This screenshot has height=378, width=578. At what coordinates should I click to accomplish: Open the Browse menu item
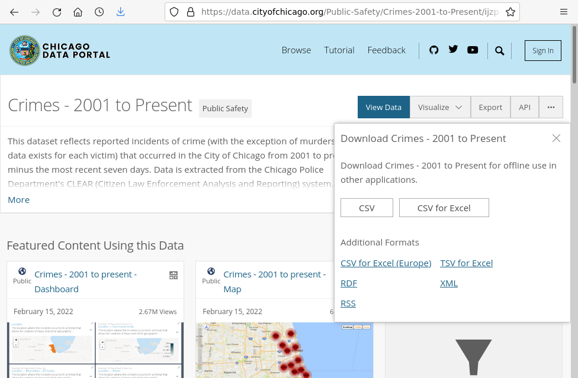tap(296, 50)
